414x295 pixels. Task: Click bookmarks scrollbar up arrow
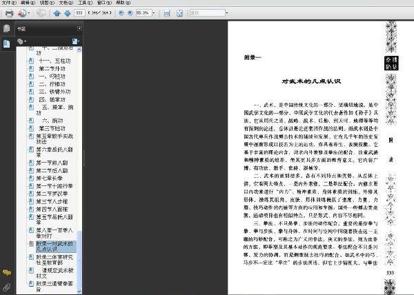click(79, 50)
